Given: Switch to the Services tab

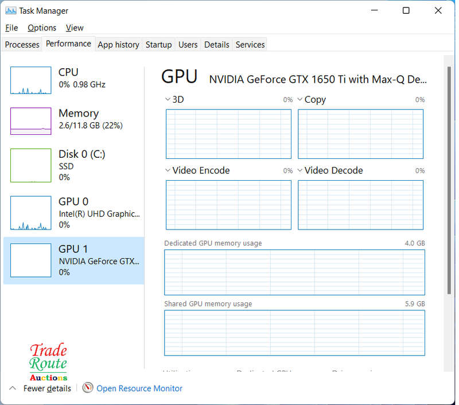Looking at the screenshot, I should pos(250,45).
